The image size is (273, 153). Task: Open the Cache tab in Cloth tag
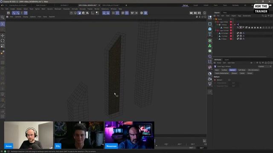click(x=242, y=73)
